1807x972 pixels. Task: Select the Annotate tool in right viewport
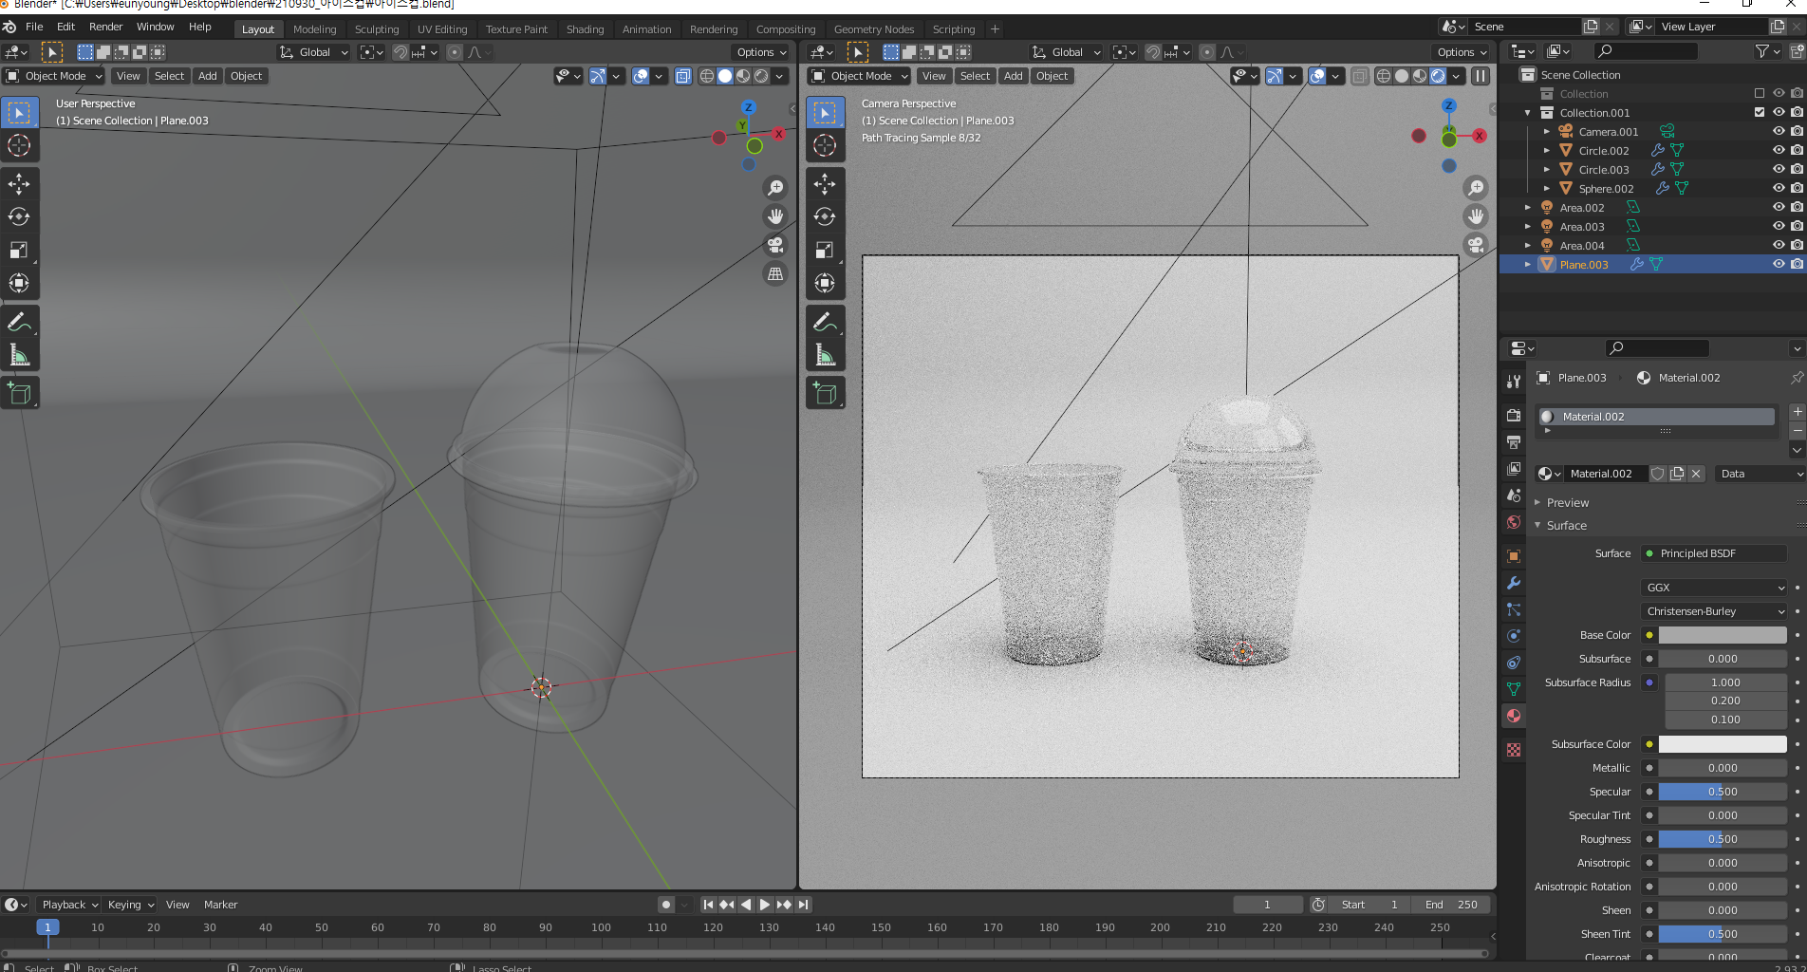click(x=825, y=322)
